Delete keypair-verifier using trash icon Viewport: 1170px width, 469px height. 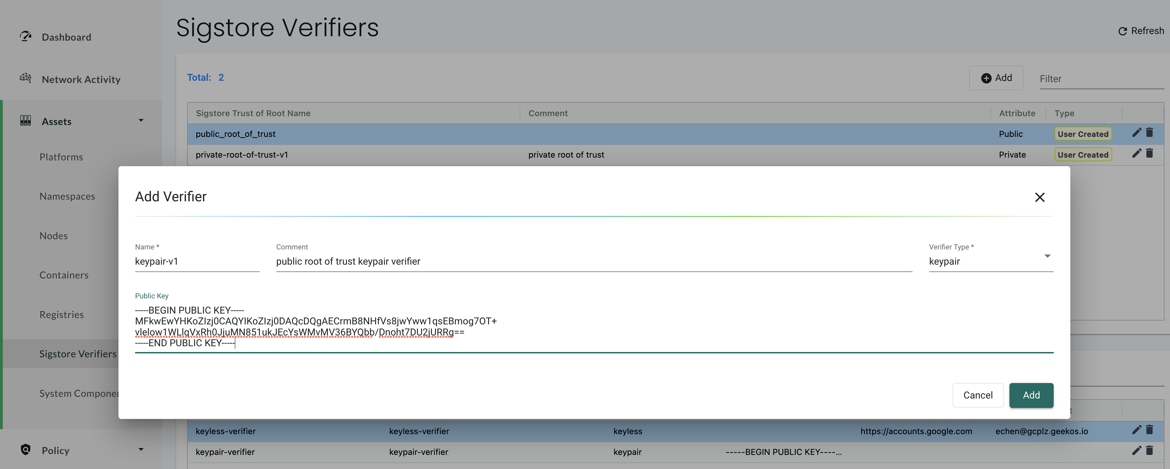[1150, 451]
